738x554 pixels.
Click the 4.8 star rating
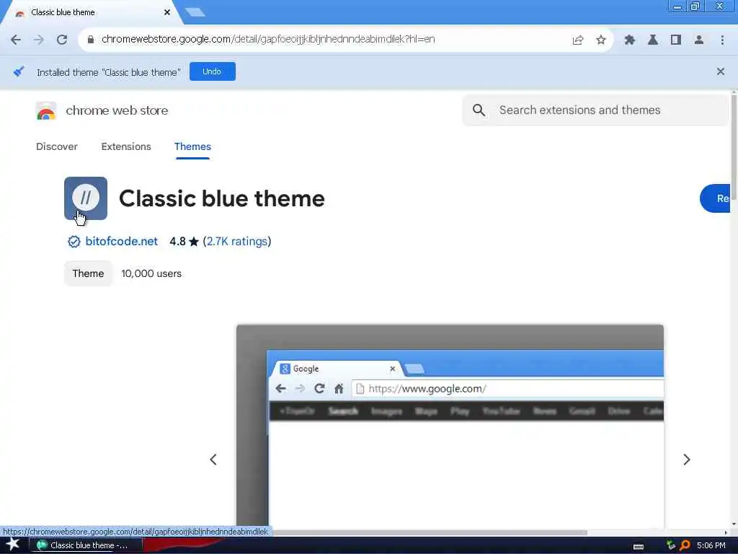pos(184,241)
